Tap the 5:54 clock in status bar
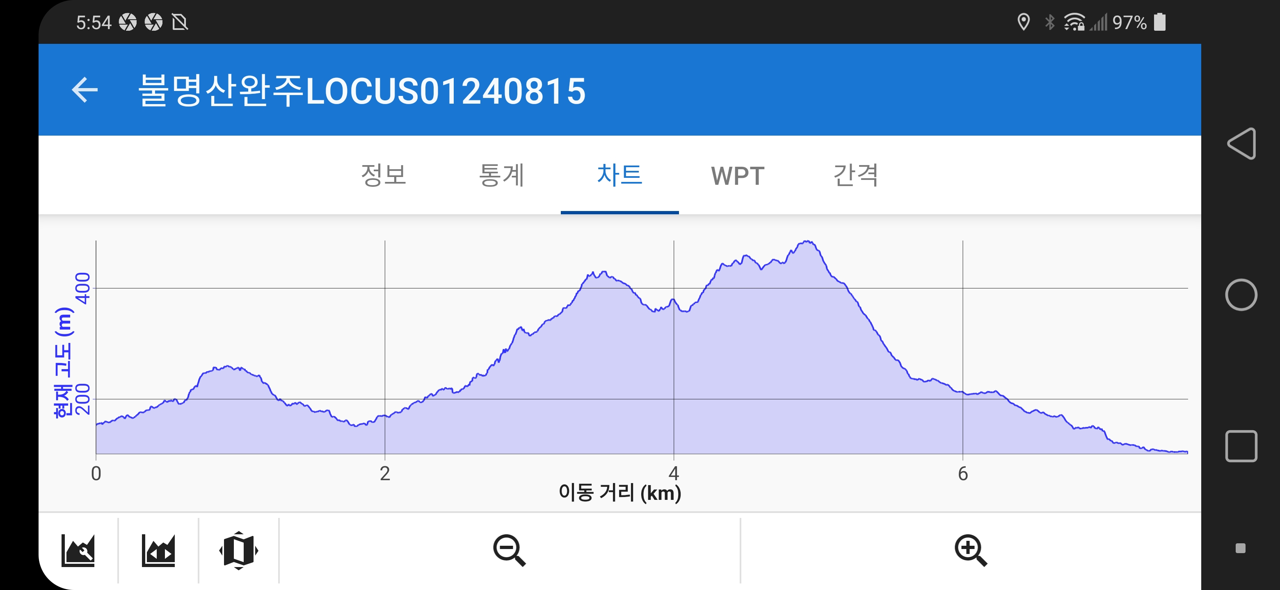1280x590 pixels. [94, 22]
